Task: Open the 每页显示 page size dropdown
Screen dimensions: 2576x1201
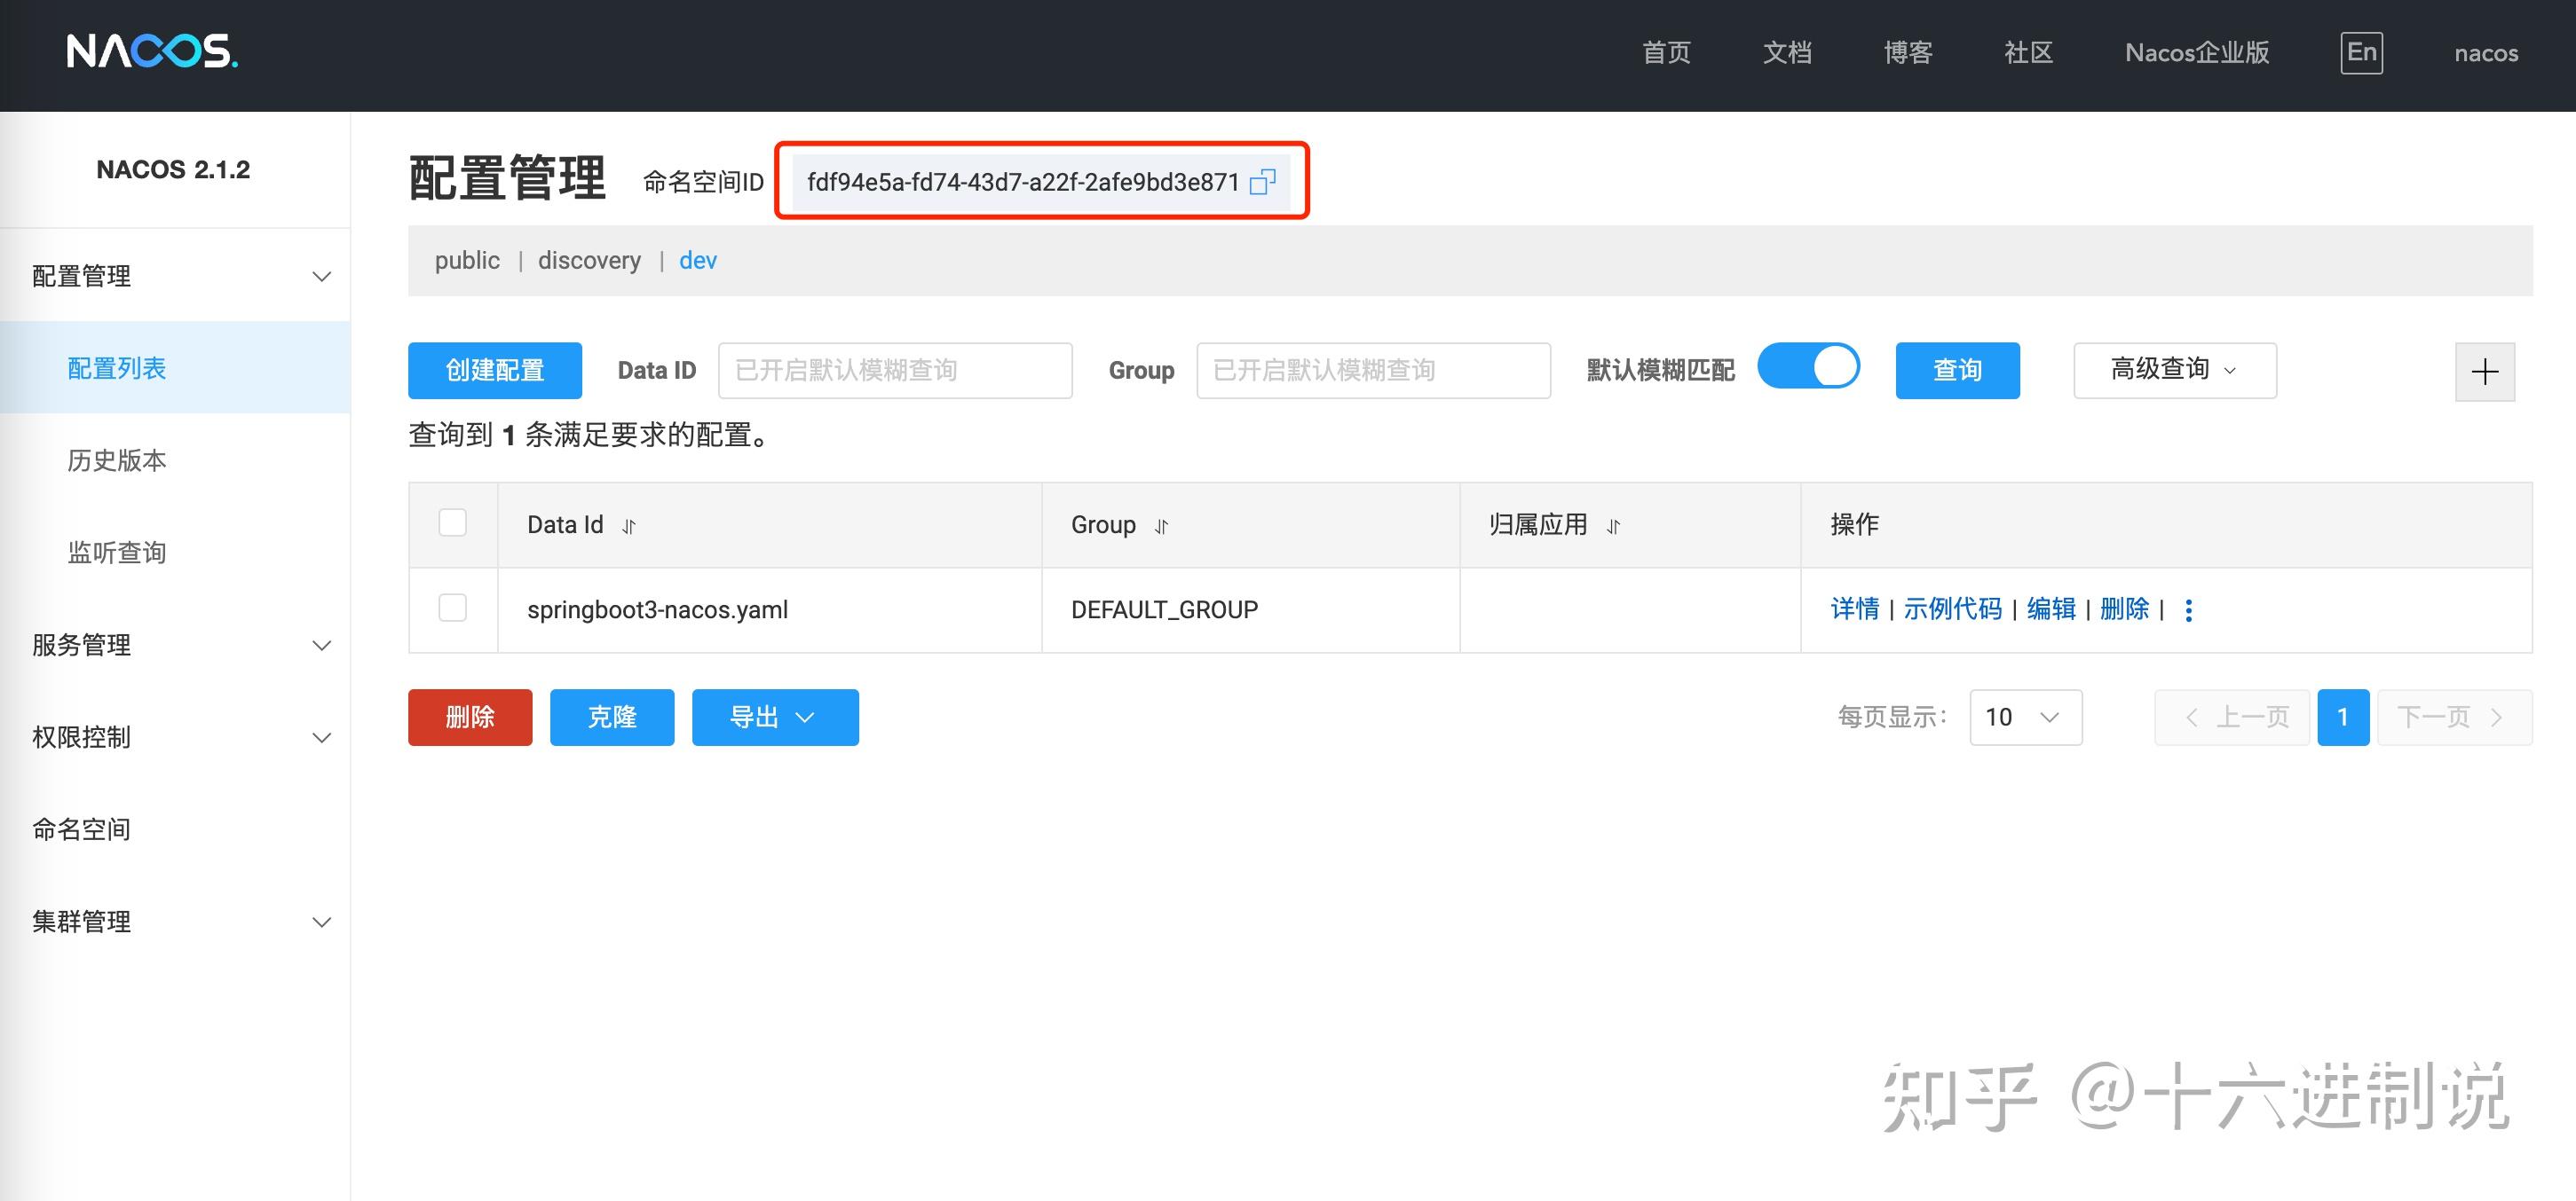Action: [2025, 718]
